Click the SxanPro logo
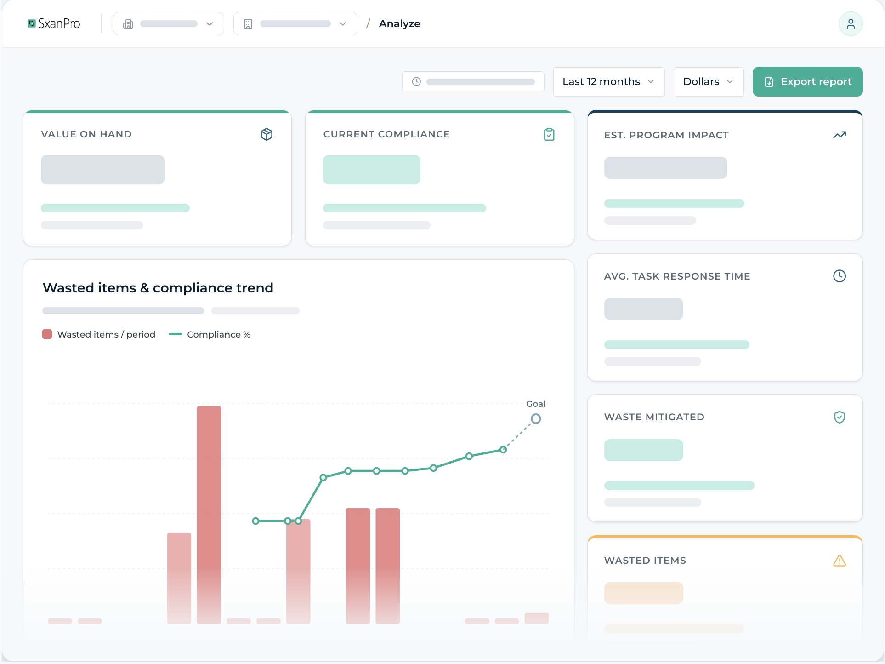885x664 pixels. coord(54,23)
